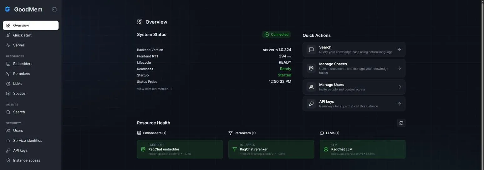Select the RagChat reranker card
Screen dimensions: 484x170
point(271,149)
